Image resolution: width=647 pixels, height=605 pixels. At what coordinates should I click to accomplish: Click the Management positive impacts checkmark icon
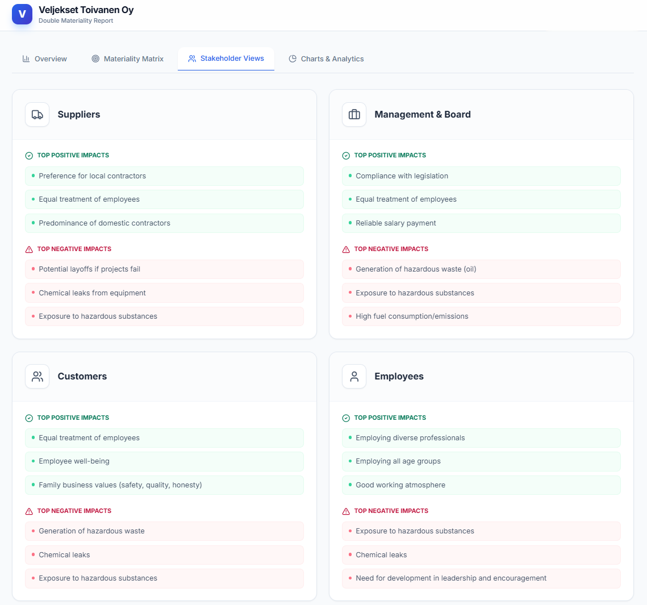click(346, 156)
